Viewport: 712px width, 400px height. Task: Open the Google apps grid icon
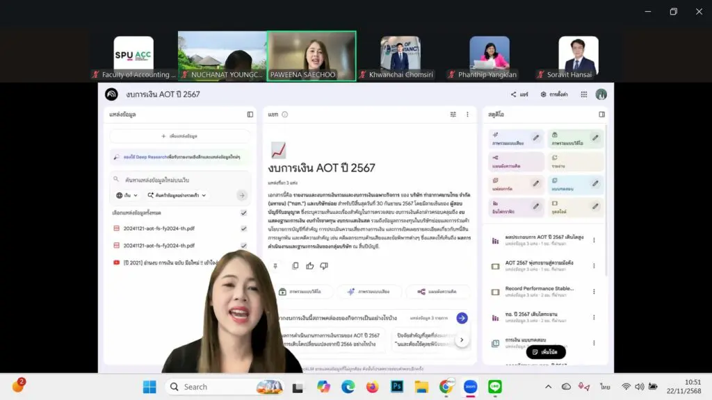tap(584, 94)
